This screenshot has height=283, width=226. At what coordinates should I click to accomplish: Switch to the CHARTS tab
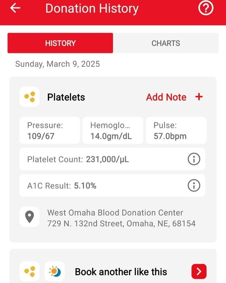(x=165, y=43)
